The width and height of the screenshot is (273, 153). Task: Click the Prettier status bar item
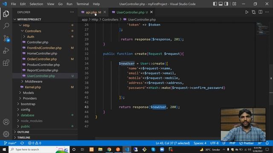(247, 143)
